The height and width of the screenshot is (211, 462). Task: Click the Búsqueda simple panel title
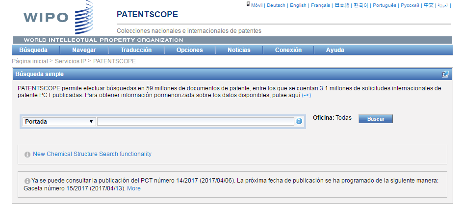(x=40, y=74)
